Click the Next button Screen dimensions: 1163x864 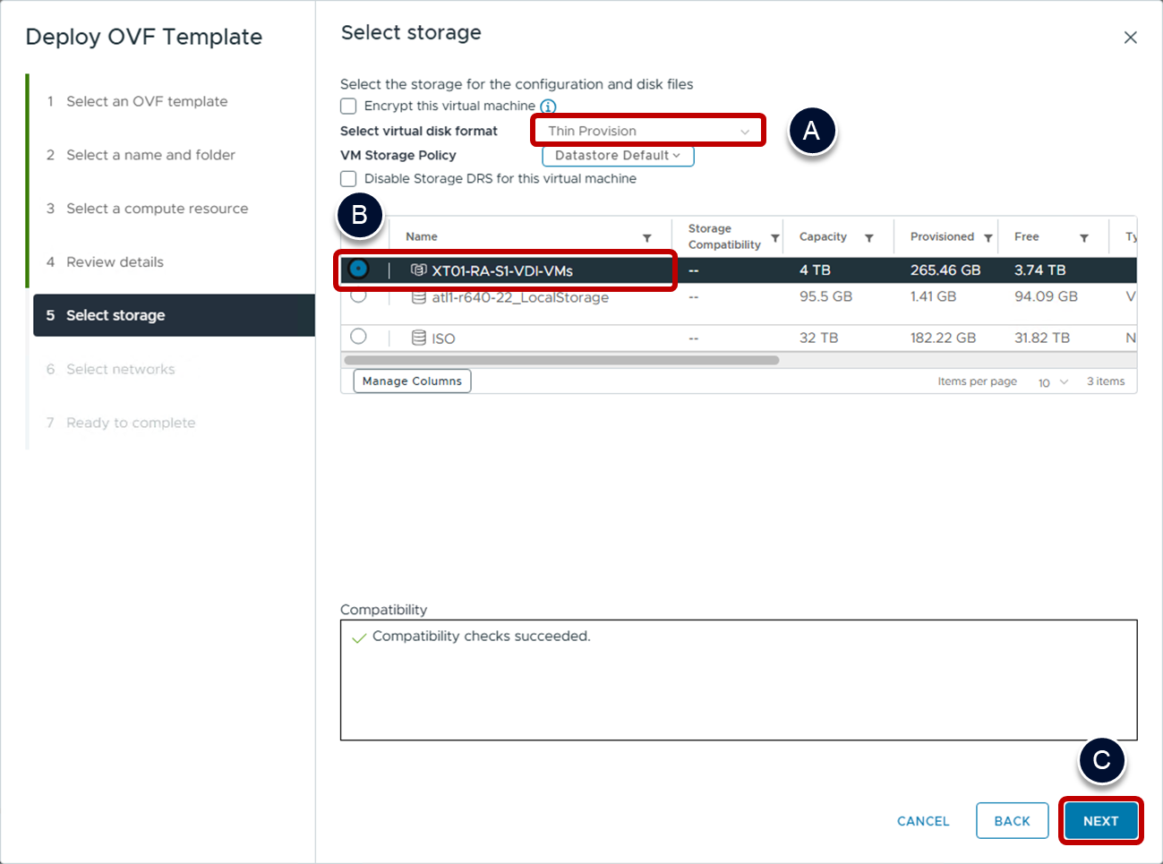click(1100, 821)
